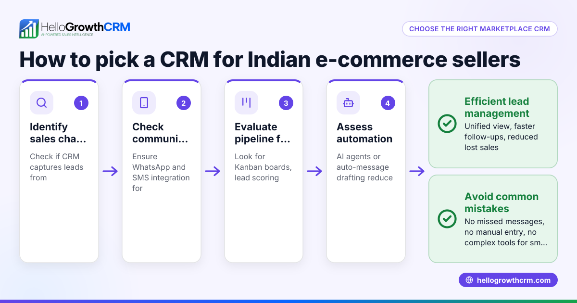Click the 'Ensure WhatsApp and SMS integration for' text
Image resolution: width=577 pixels, height=303 pixels.
(161, 172)
